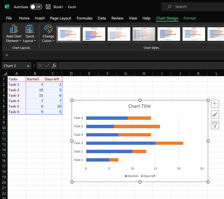This screenshot has height=199, width=224.
Task: Click cell C6 with value 10
Action: [x=53, y=106]
